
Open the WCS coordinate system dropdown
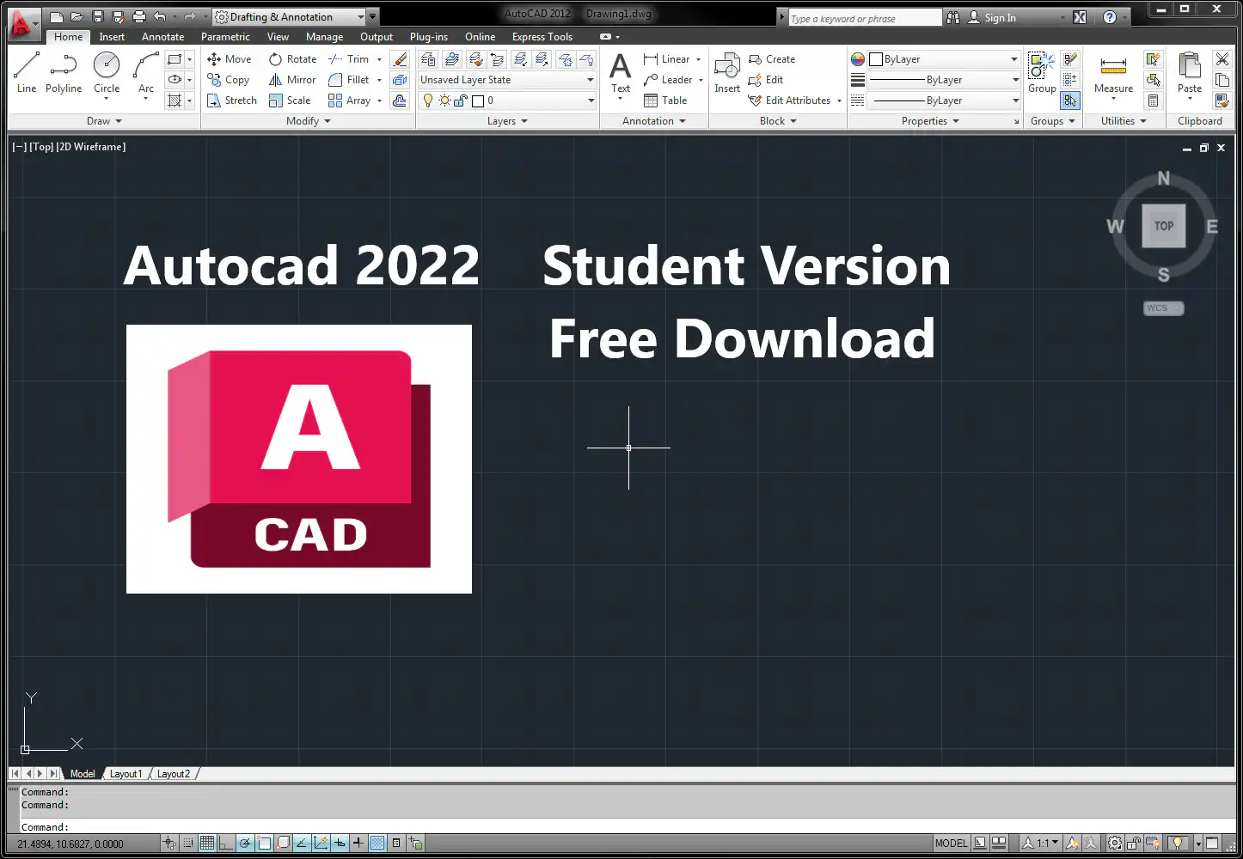[x=1164, y=308]
